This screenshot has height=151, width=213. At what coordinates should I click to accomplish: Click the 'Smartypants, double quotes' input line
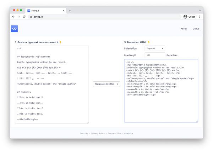47,84
